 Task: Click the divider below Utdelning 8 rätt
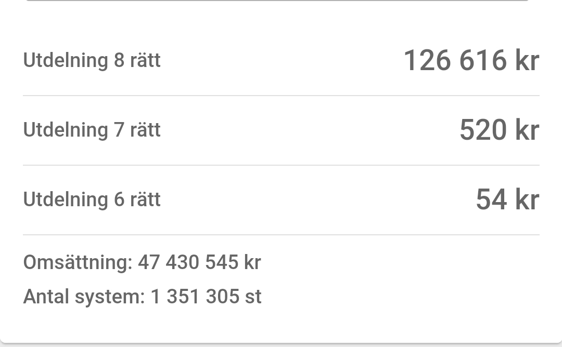pos(282,96)
